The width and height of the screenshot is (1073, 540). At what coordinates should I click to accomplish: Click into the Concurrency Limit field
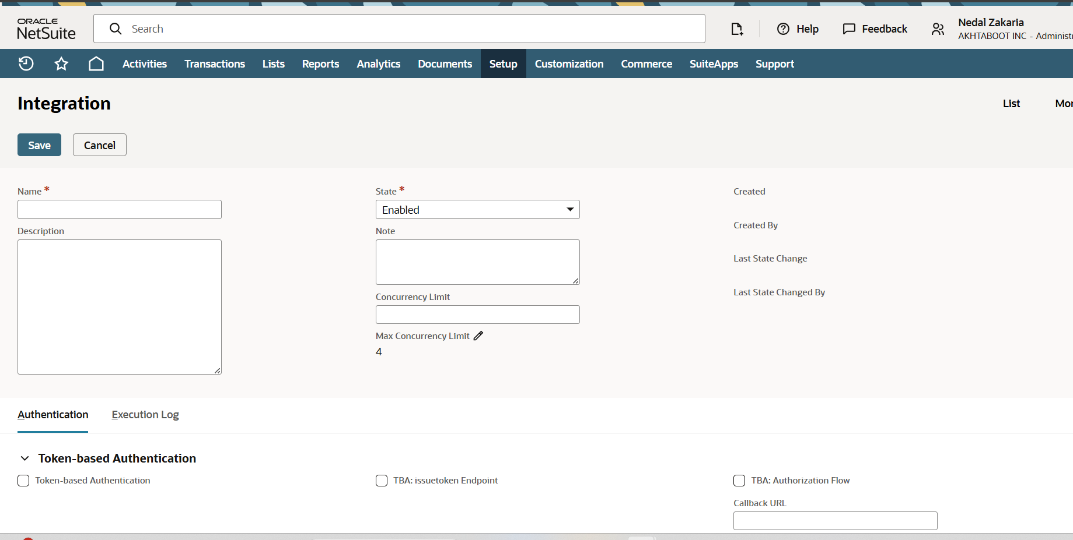[478, 315]
